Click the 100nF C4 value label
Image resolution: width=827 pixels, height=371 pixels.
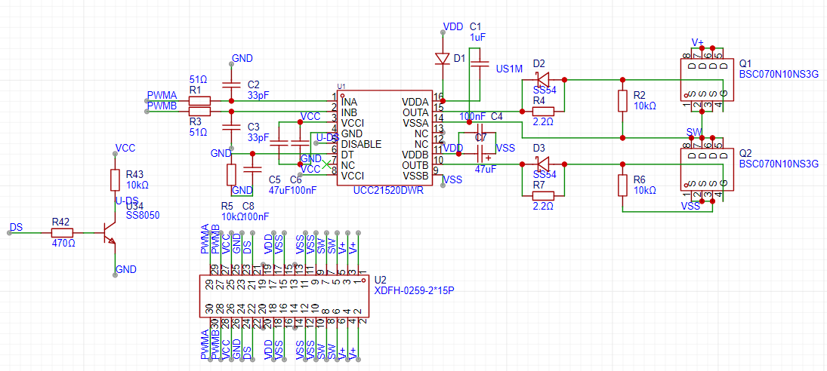point(473,116)
